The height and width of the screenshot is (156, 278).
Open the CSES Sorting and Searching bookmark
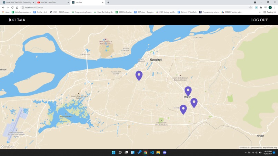click(166, 12)
